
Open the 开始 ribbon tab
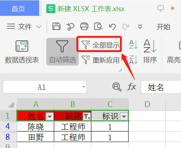(x=163, y=27)
